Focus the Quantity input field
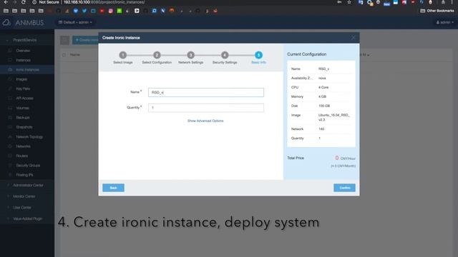Viewport: 458px width, 257px height. pyautogui.click(x=206, y=108)
